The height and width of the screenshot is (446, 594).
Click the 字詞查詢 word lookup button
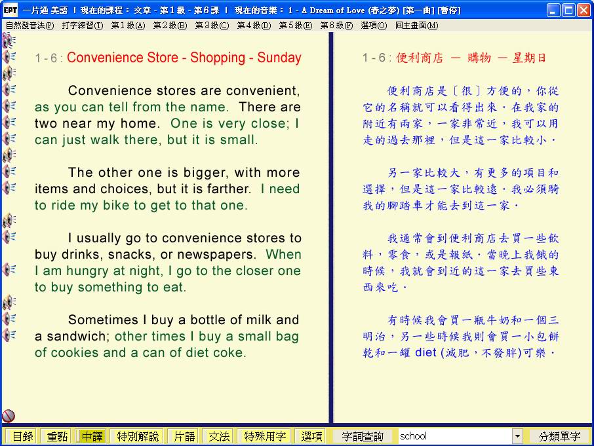[x=363, y=436]
